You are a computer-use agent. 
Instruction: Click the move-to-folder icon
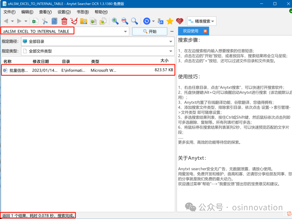[103, 21]
